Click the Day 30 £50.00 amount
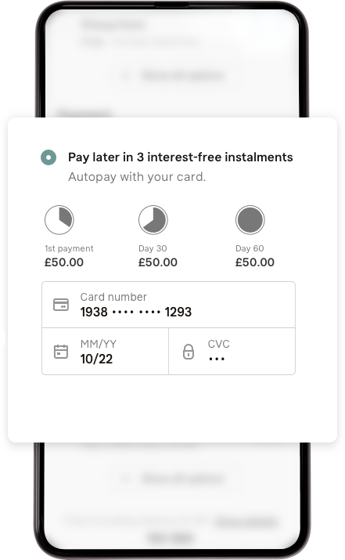The width and height of the screenshot is (345, 560). point(158,262)
